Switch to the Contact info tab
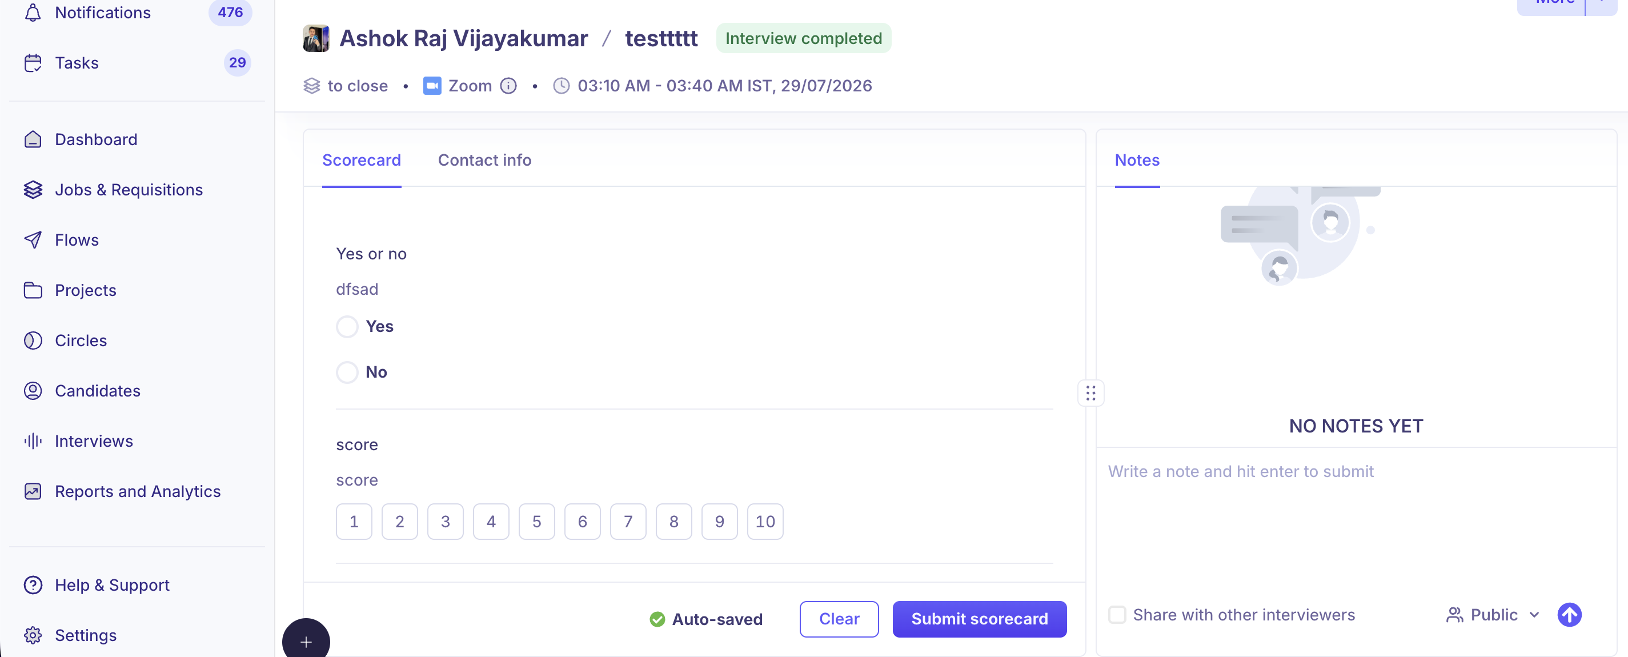Image resolution: width=1628 pixels, height=657 pixels. (x=485, y=160)
